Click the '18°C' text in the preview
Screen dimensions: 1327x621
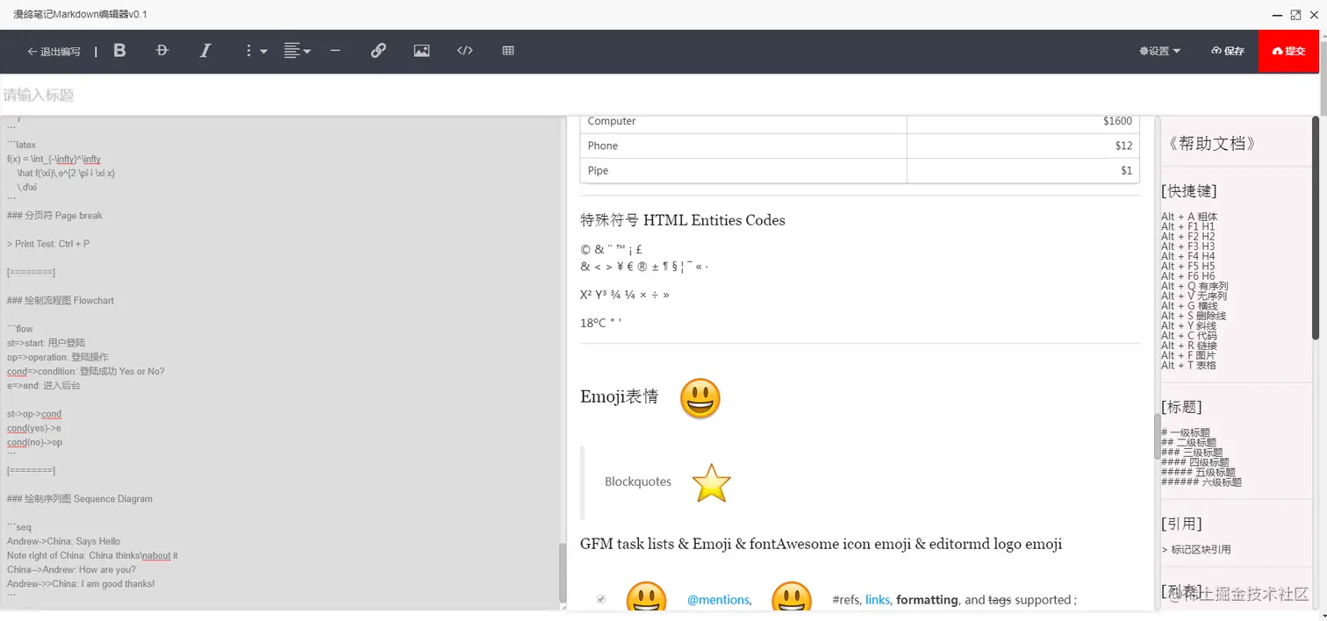pos(593,323)
